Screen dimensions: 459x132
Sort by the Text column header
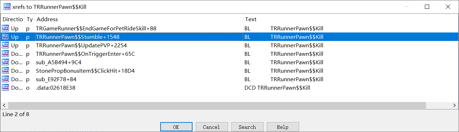tap(350, 19)
